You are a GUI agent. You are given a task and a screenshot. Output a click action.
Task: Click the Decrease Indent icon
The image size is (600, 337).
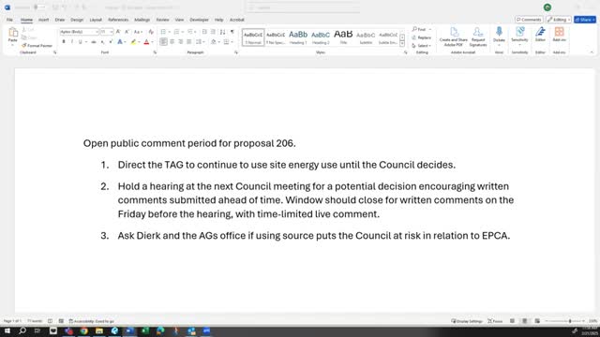[204, 32]
